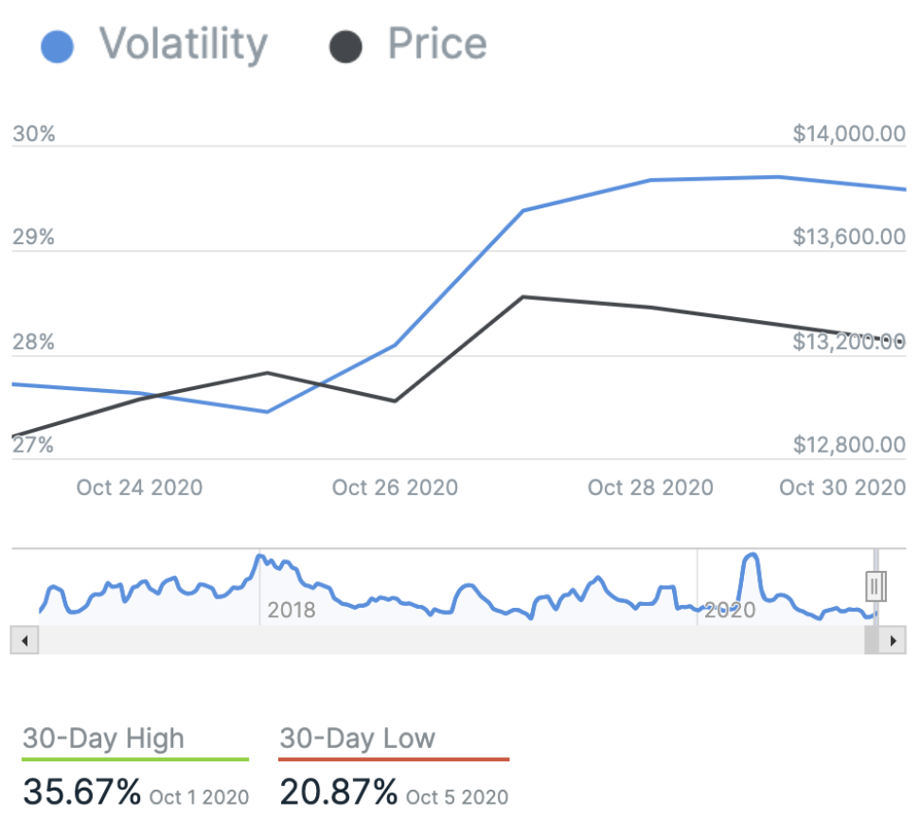Viewport: 920px width, 818px height.
Task: Click the navigator right scroll arrow
Action: point(892,641)
